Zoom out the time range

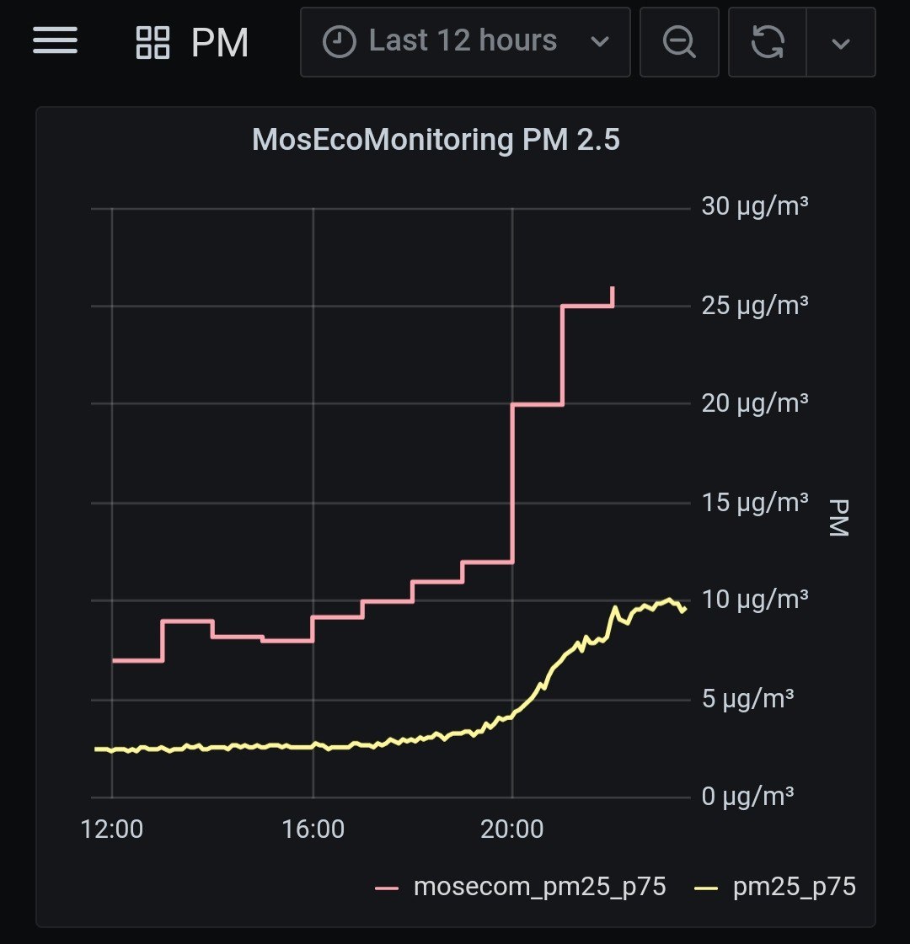(x=679, y=42)
